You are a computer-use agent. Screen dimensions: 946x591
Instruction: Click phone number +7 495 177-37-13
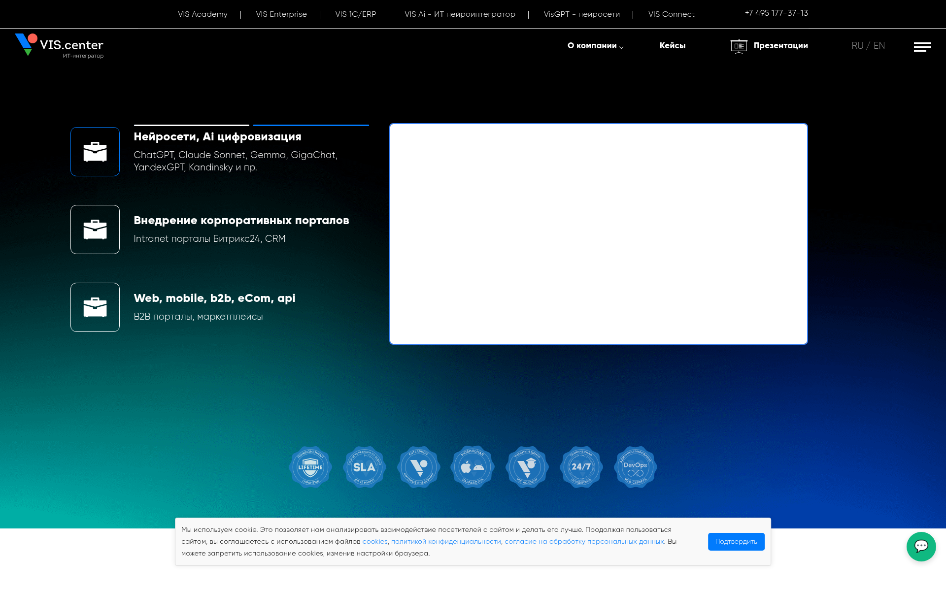(776, 13)
